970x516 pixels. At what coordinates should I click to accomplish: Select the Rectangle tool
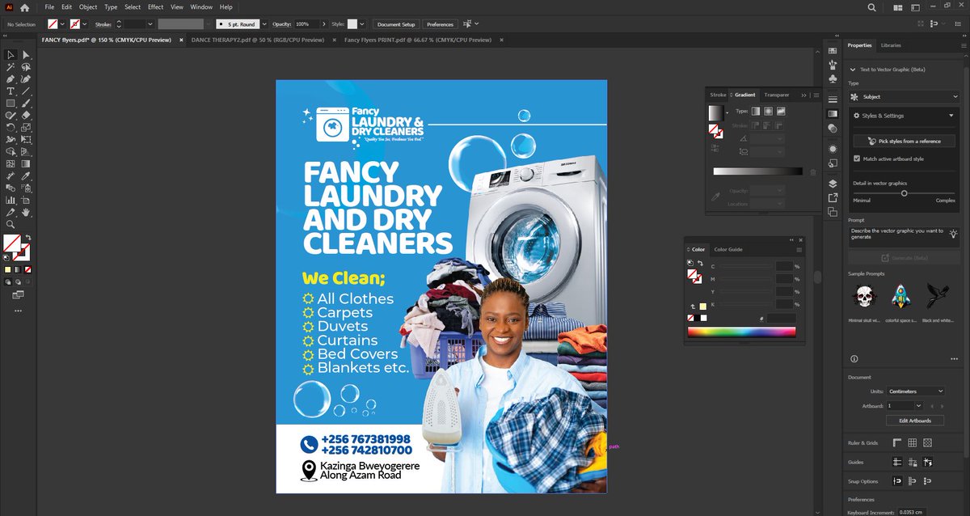coord(11,104)
